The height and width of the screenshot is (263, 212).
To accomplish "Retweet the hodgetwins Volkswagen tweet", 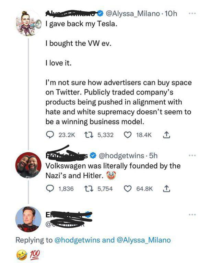I will click(x=87, y=188).
